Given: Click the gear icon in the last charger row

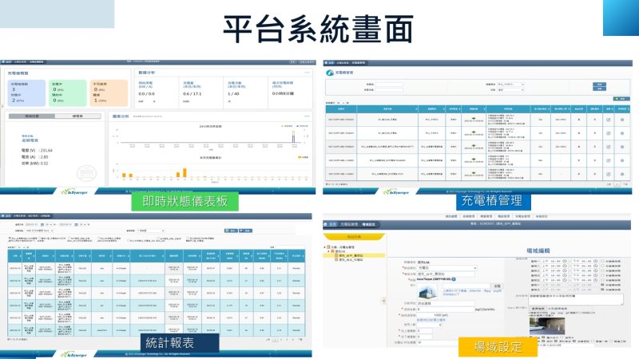Looking at the screenshot, I should 623,174.
